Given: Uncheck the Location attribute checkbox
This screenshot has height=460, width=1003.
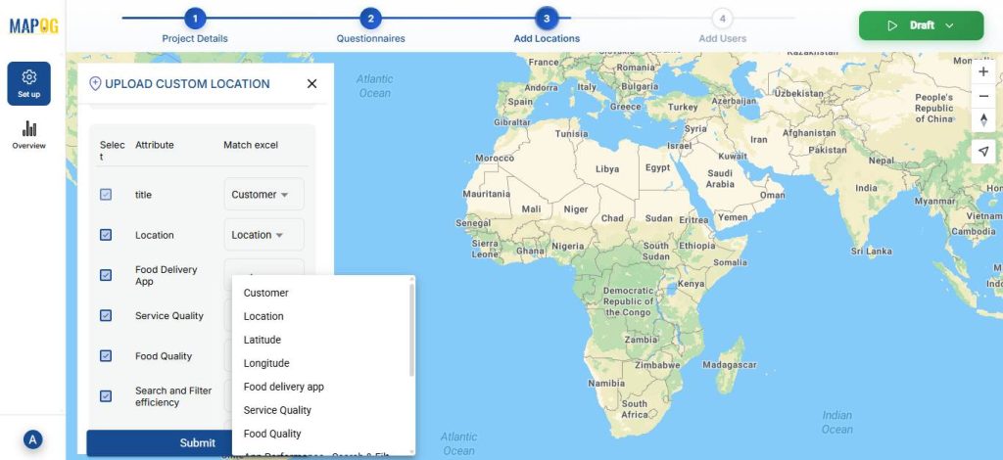Looking at the screenshot, I should tap(106, 235).
